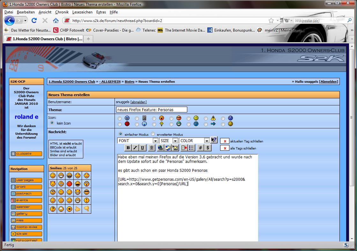Choose 'kein Icon' radio option
357x251 pixels.
click(52, 123)
